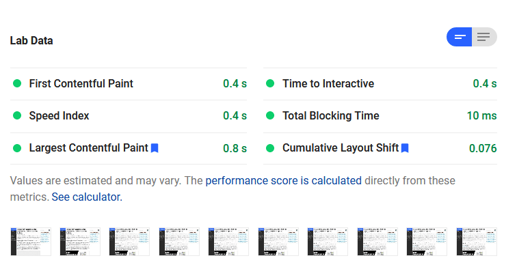Screen dimensions: 517x269
Task: Click the Speed Index green status dot
Action: (17, 115)
